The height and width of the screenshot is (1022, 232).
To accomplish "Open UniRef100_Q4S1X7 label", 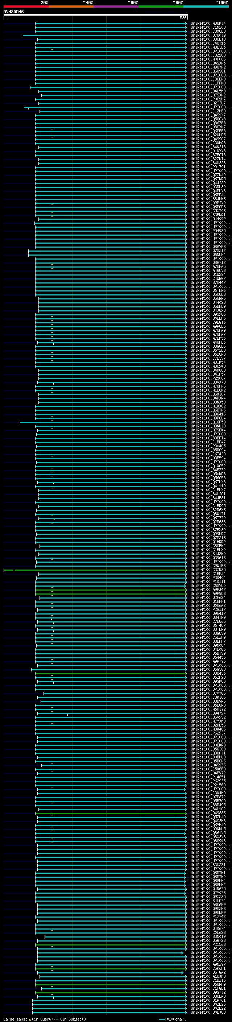I will click(208, 115).
